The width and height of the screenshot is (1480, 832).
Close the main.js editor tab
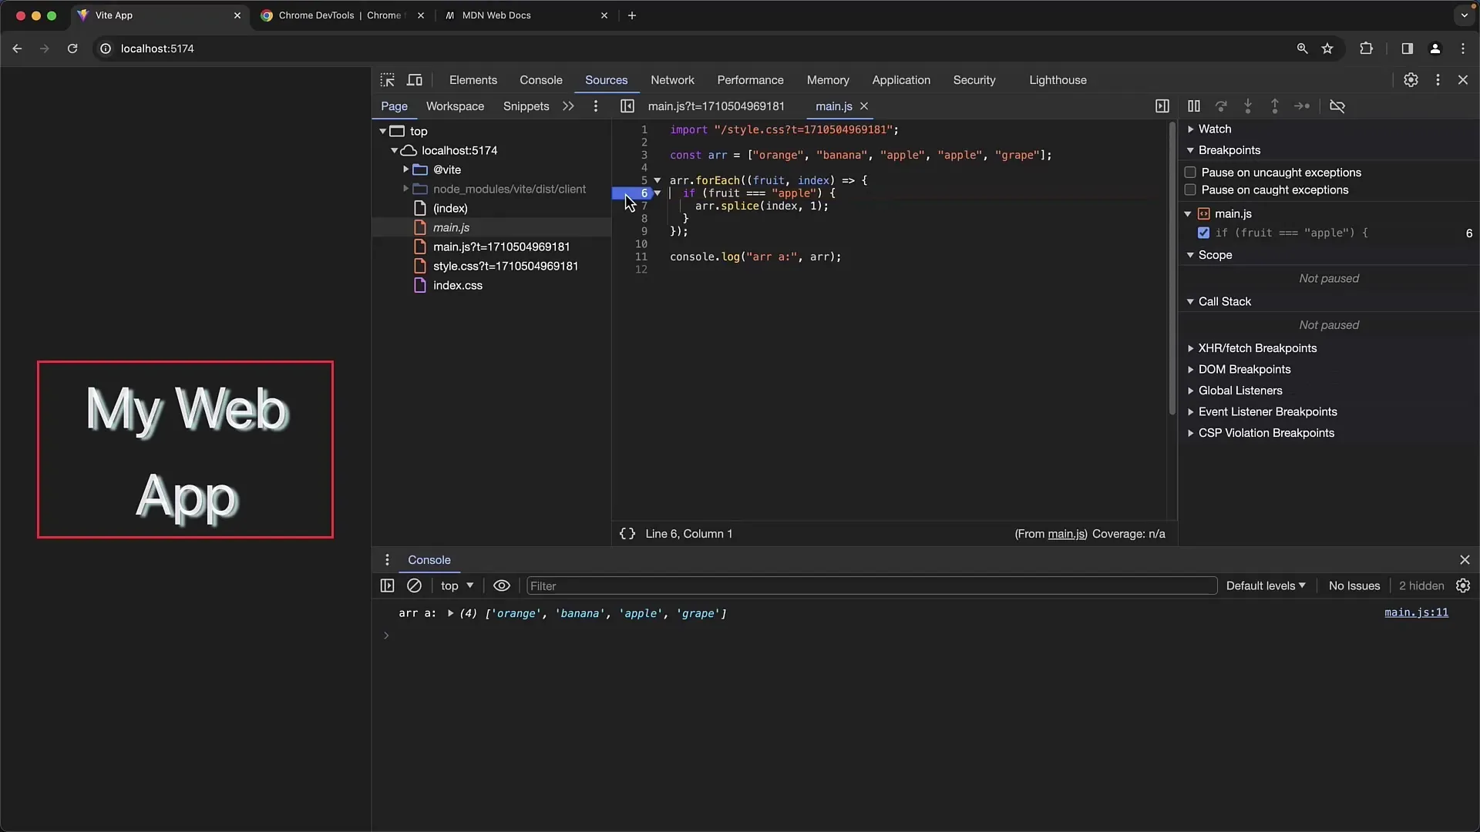coord(864,106)
